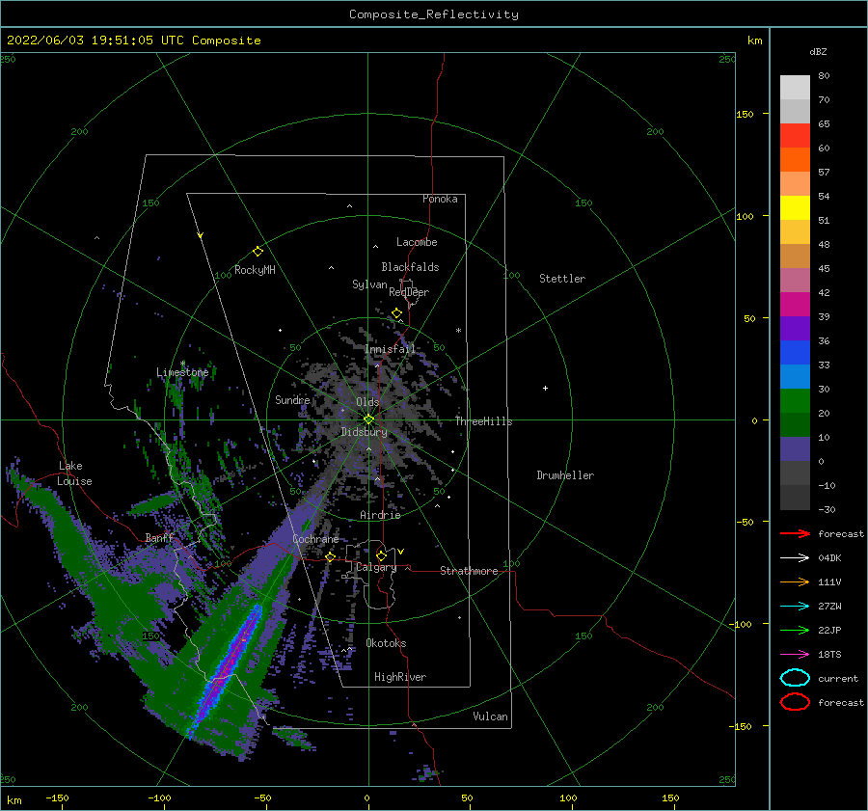Click the 54 dBZ yellow color swatch
Image resolution: width=868 pixels, height=811 pixels.
coord(795,207)
